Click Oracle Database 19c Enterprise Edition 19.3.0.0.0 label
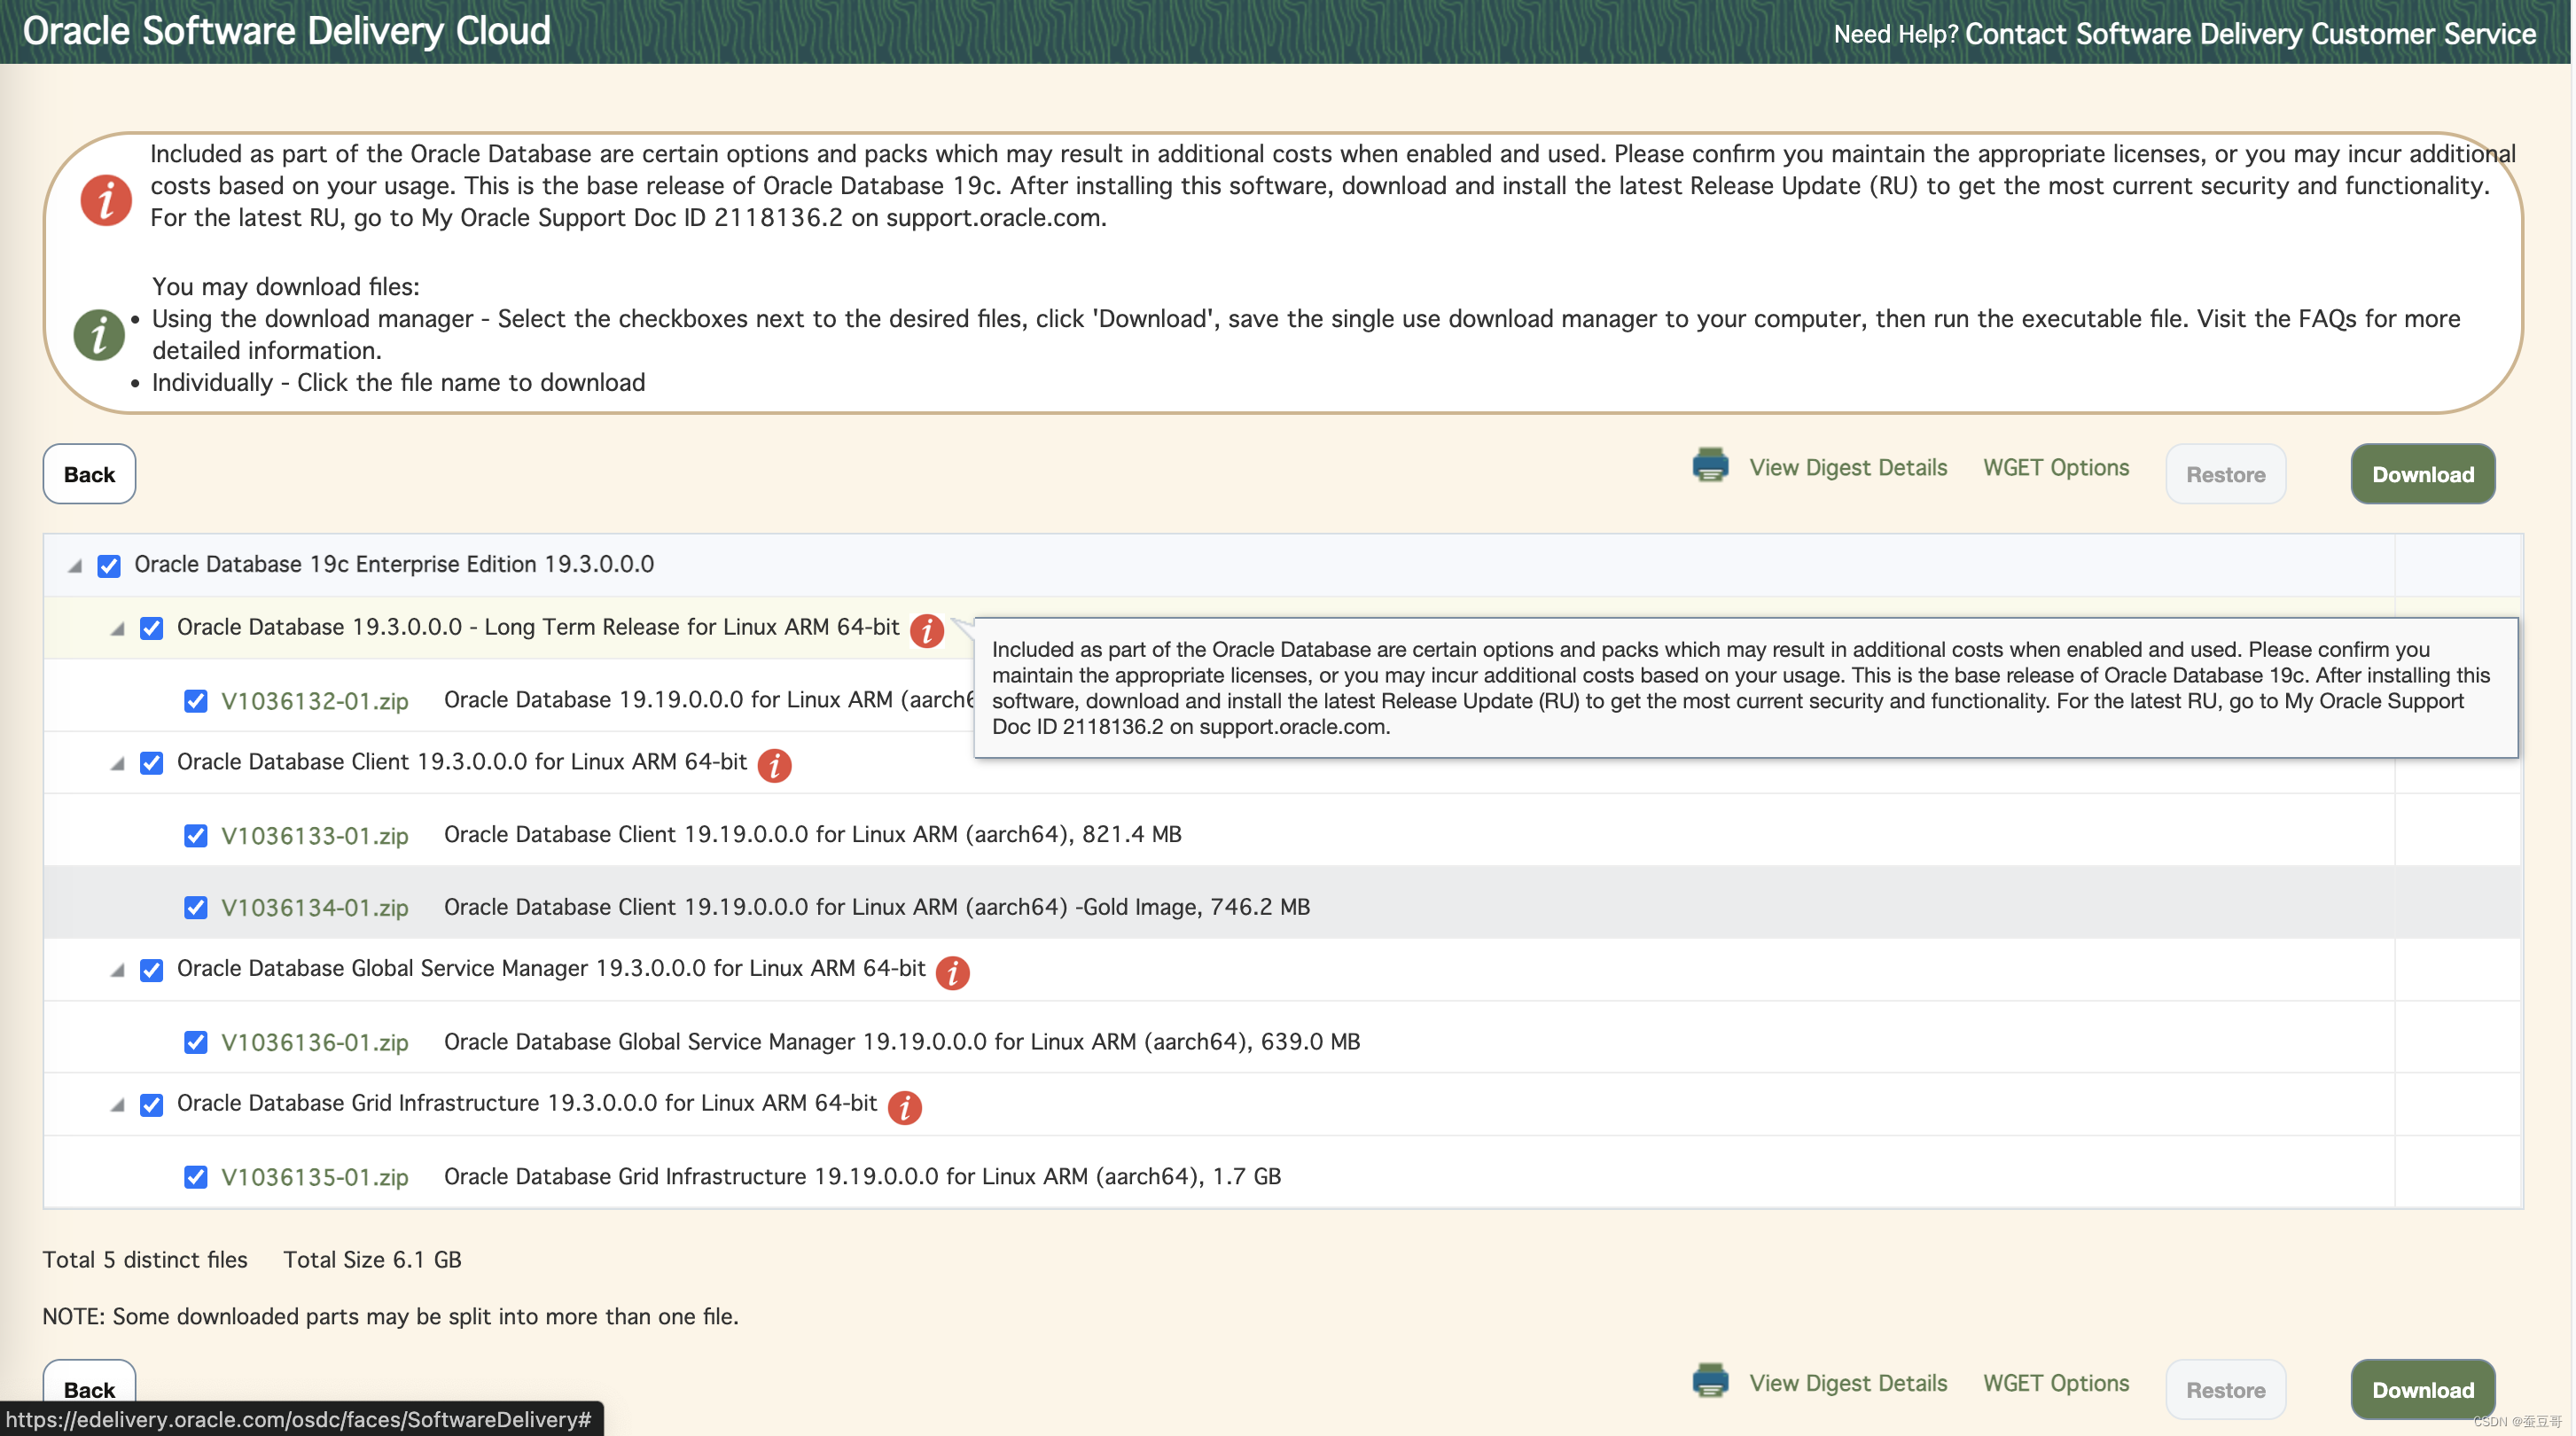The width and height of the screenshot is (2576, 1436). [x=394, y=564]
